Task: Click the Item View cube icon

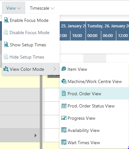Action: (64, 69)
